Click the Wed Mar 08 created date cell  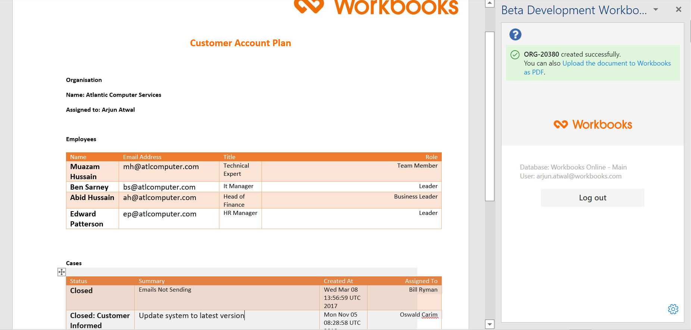click(343, 298)
